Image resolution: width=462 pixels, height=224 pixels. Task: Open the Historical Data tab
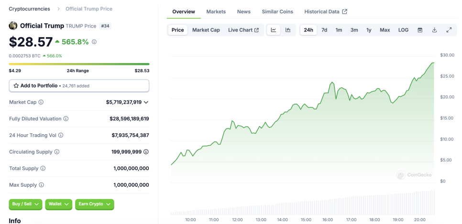click(x=326, y=12)
